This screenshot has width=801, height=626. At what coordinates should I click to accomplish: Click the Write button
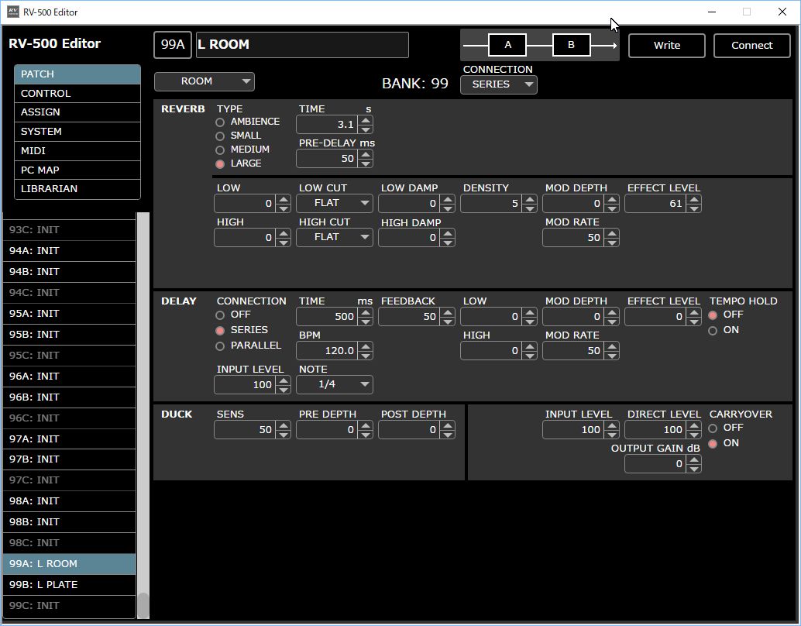667,46
